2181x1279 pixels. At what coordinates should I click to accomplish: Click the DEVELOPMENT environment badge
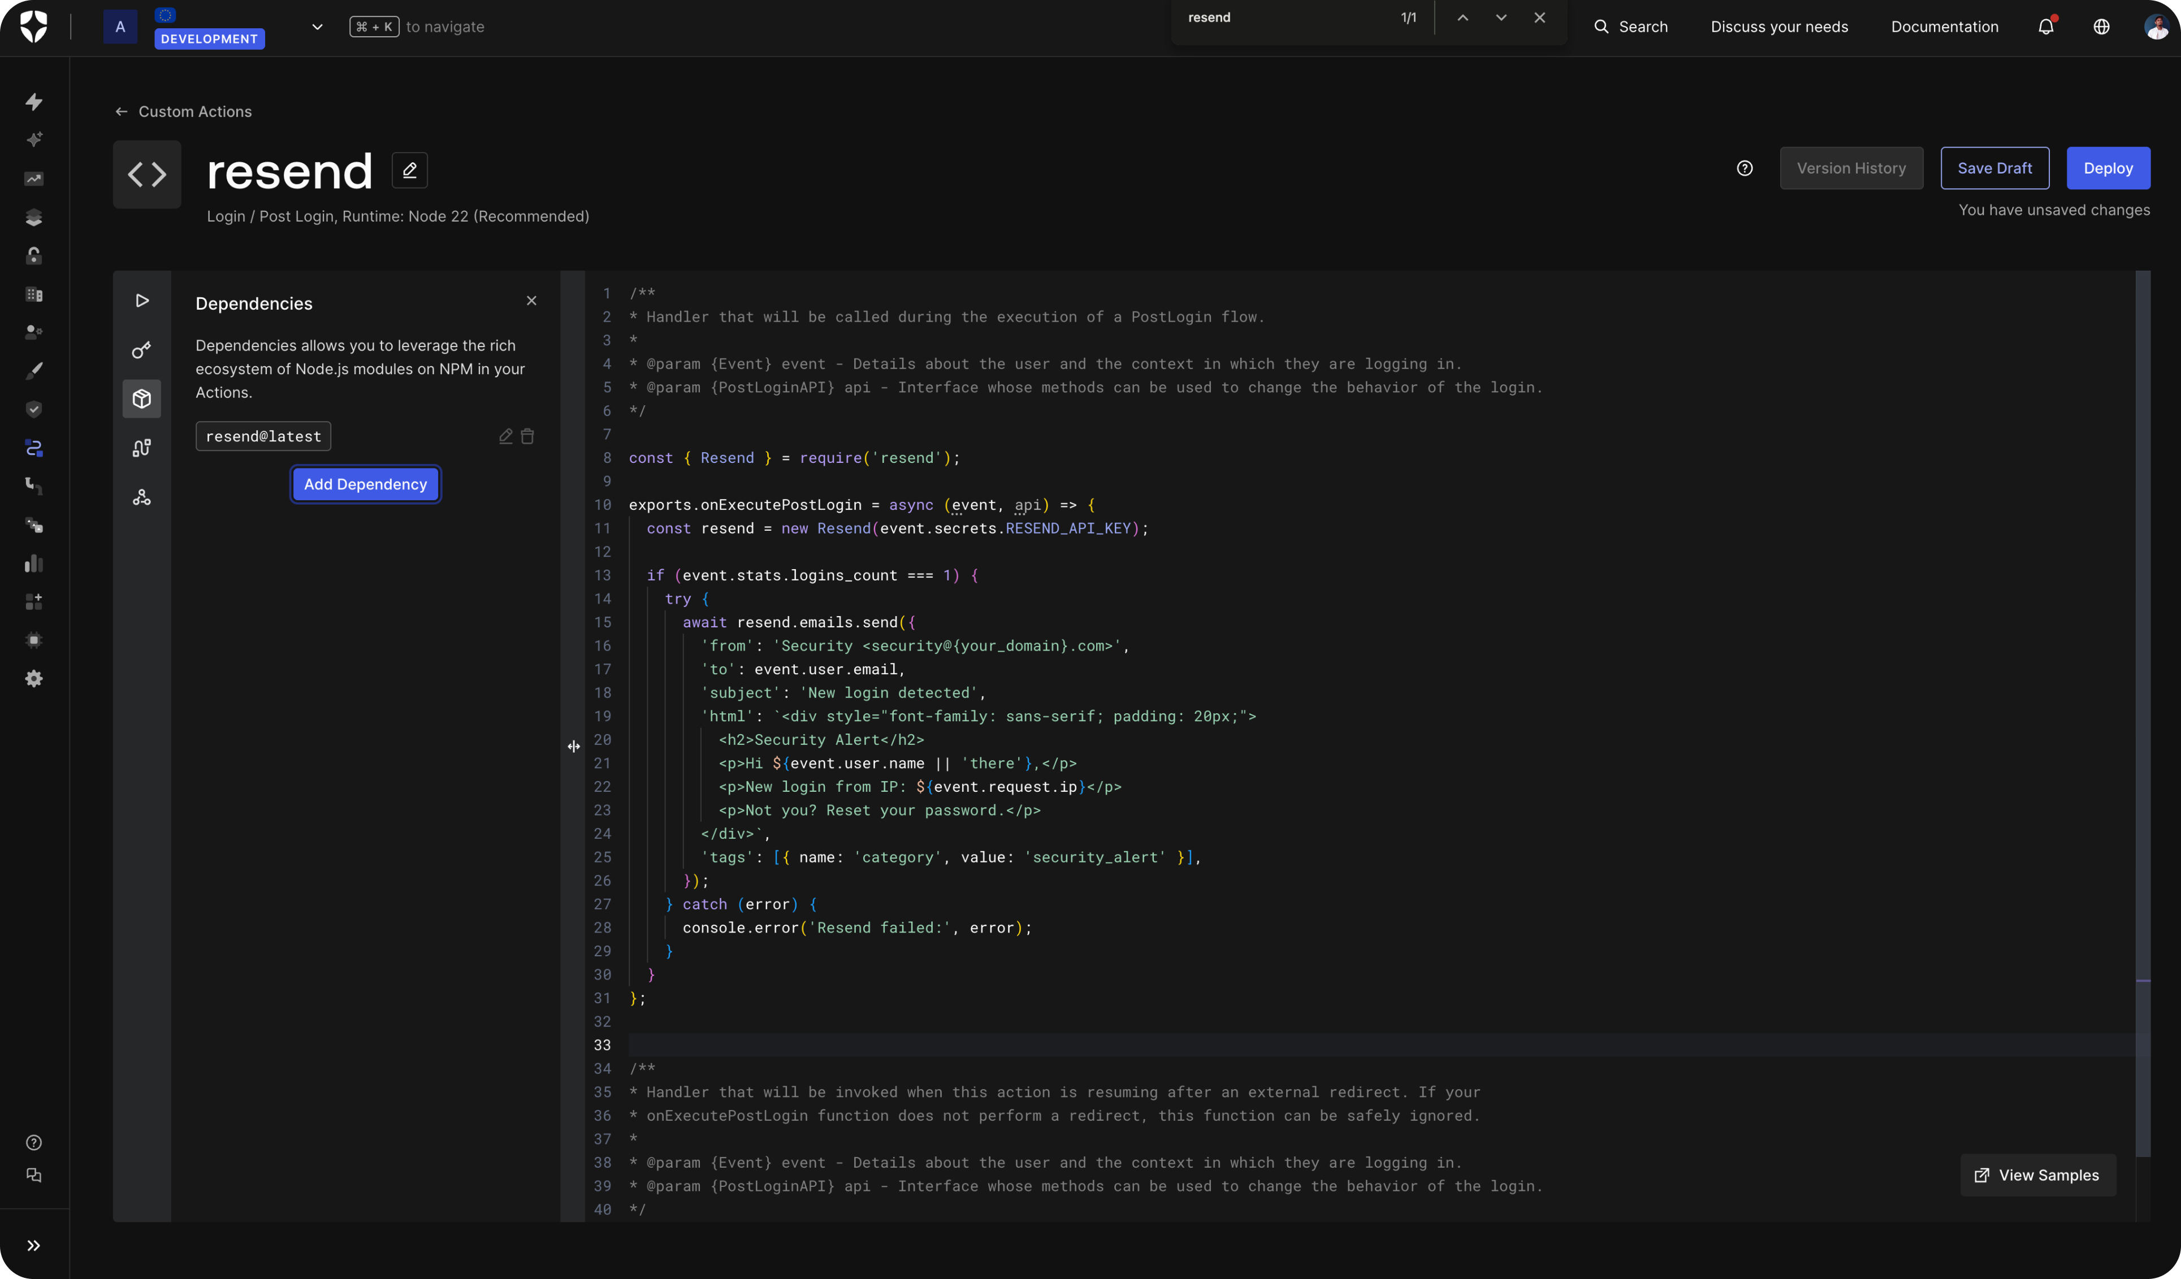coord(209,38)
